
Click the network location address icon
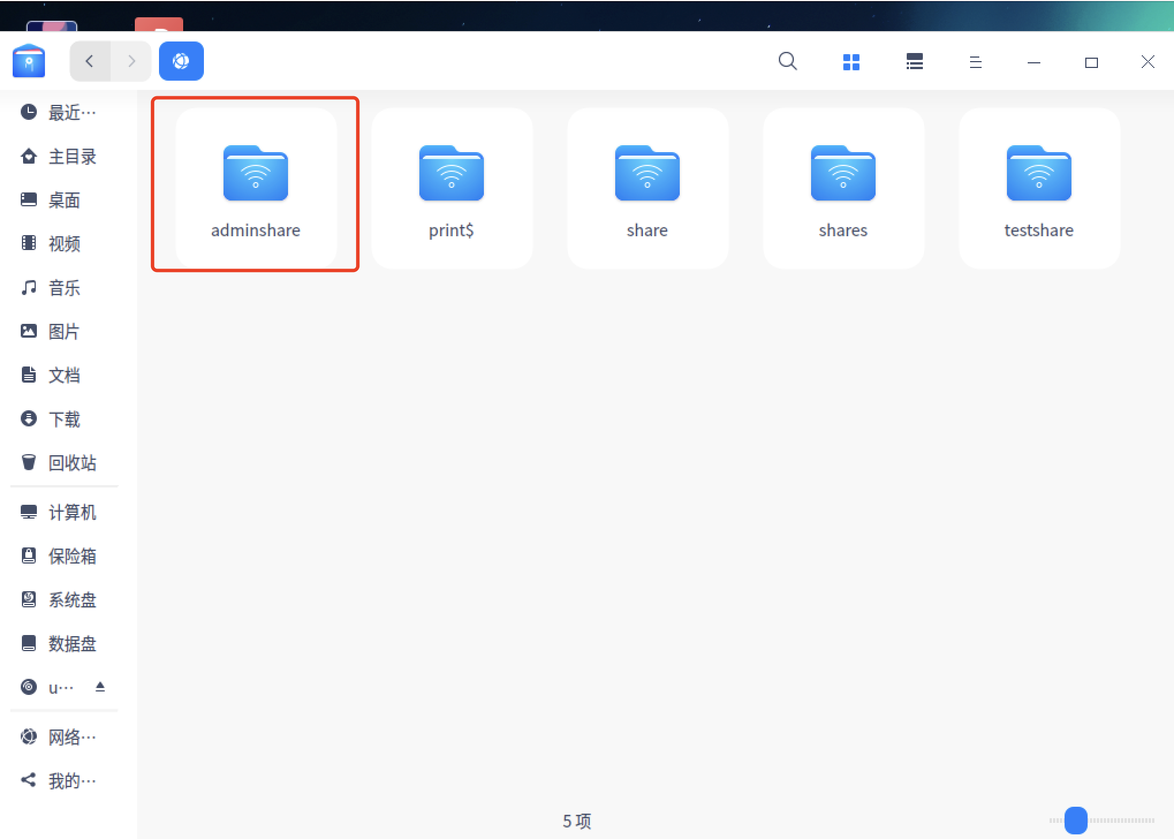click(x=181, y=61)
